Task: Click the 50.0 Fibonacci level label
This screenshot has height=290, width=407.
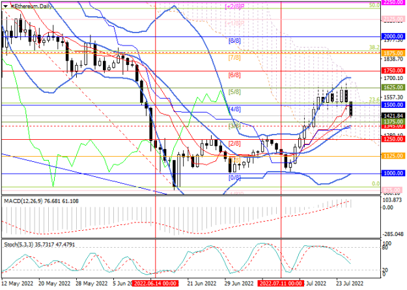Action: [374, 5]
